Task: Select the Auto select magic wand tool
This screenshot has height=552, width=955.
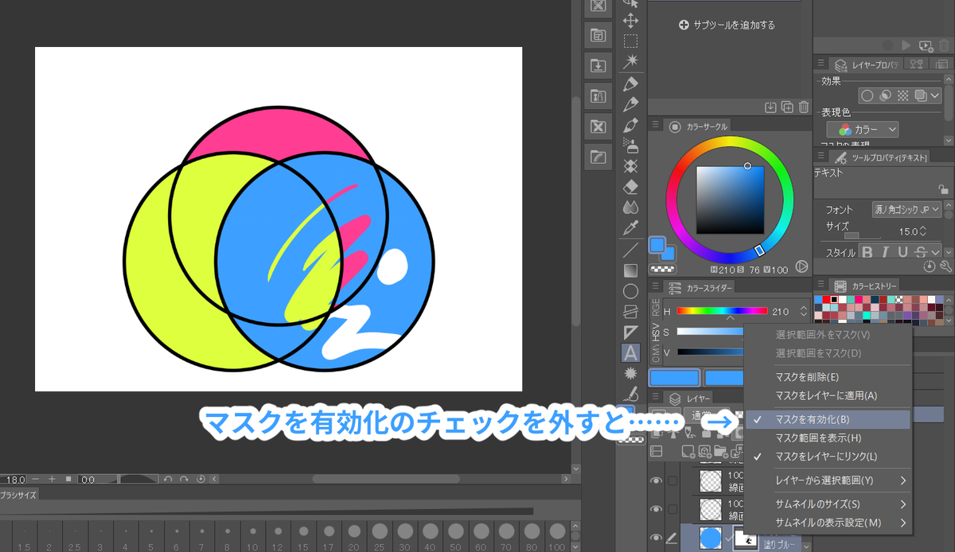Action: coord(630,62)
